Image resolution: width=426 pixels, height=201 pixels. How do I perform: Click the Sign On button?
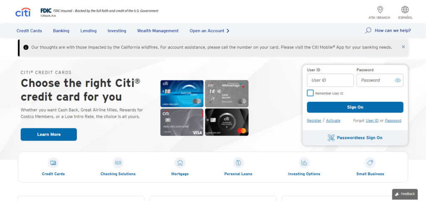coord(355,107)
